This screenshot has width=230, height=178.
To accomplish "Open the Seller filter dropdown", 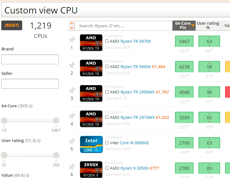I will point(30,84).
